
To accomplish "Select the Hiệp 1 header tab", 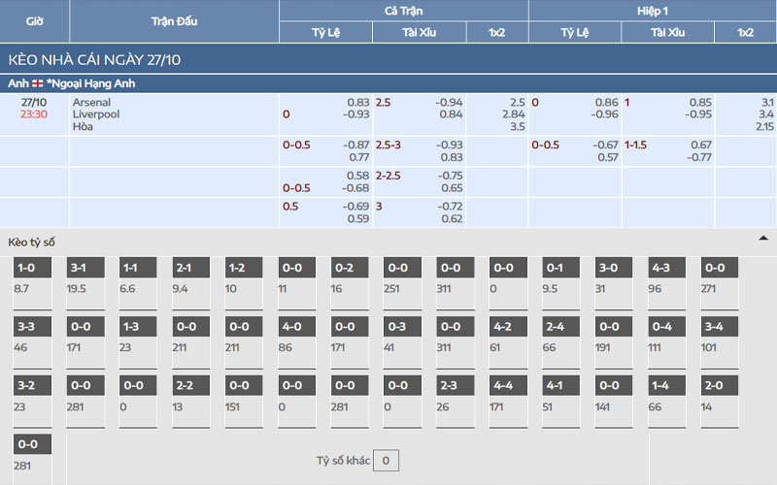I will (652, 10).
